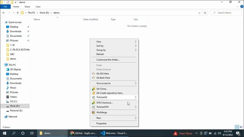
Task: Open address bar history dropdown
Action: (199, 13)
